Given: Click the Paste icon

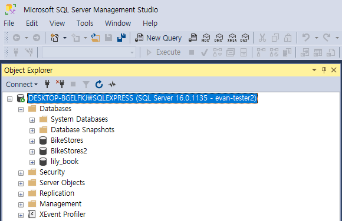Looking at the screenshot, I should (x=288, y=38).
